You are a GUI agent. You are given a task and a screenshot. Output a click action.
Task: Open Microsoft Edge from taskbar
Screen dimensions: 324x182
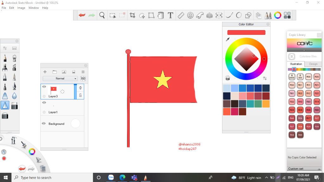pyautogui.click(x=122, y=178)
